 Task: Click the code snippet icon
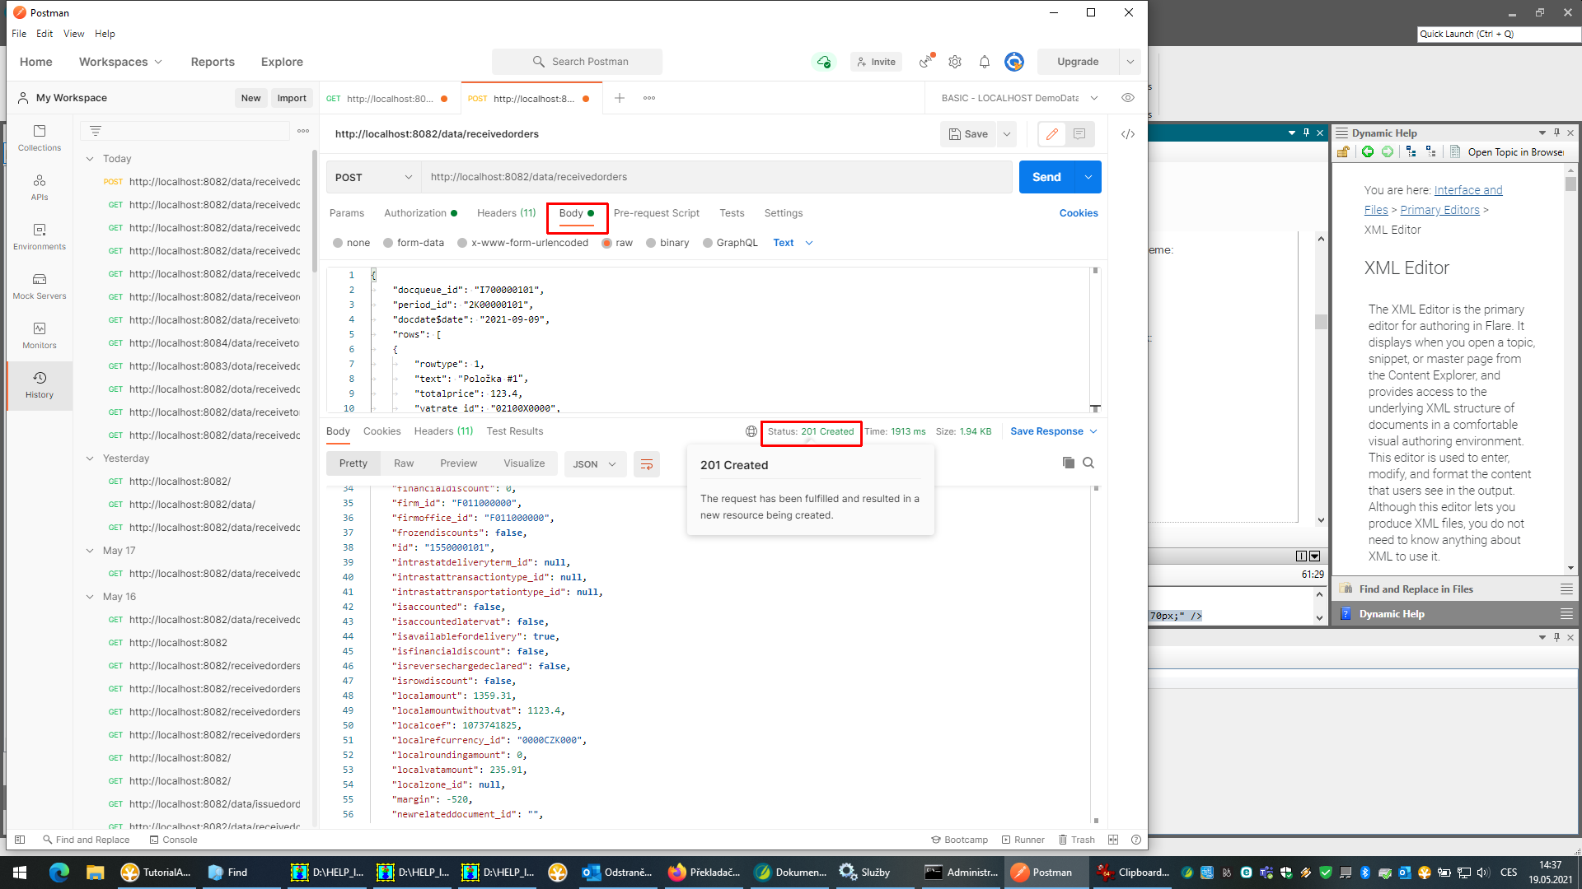(1128, 134)
